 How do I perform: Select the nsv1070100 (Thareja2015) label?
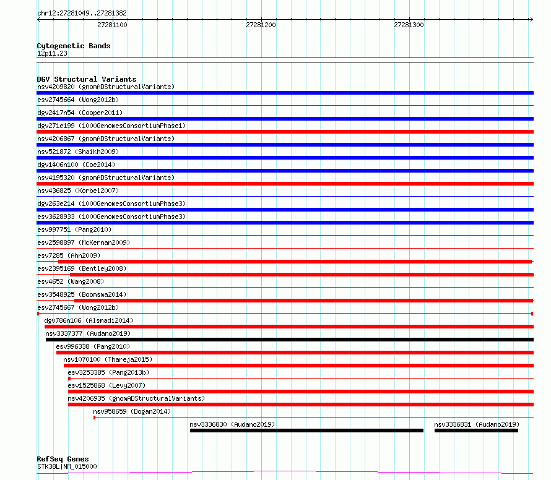108,359
